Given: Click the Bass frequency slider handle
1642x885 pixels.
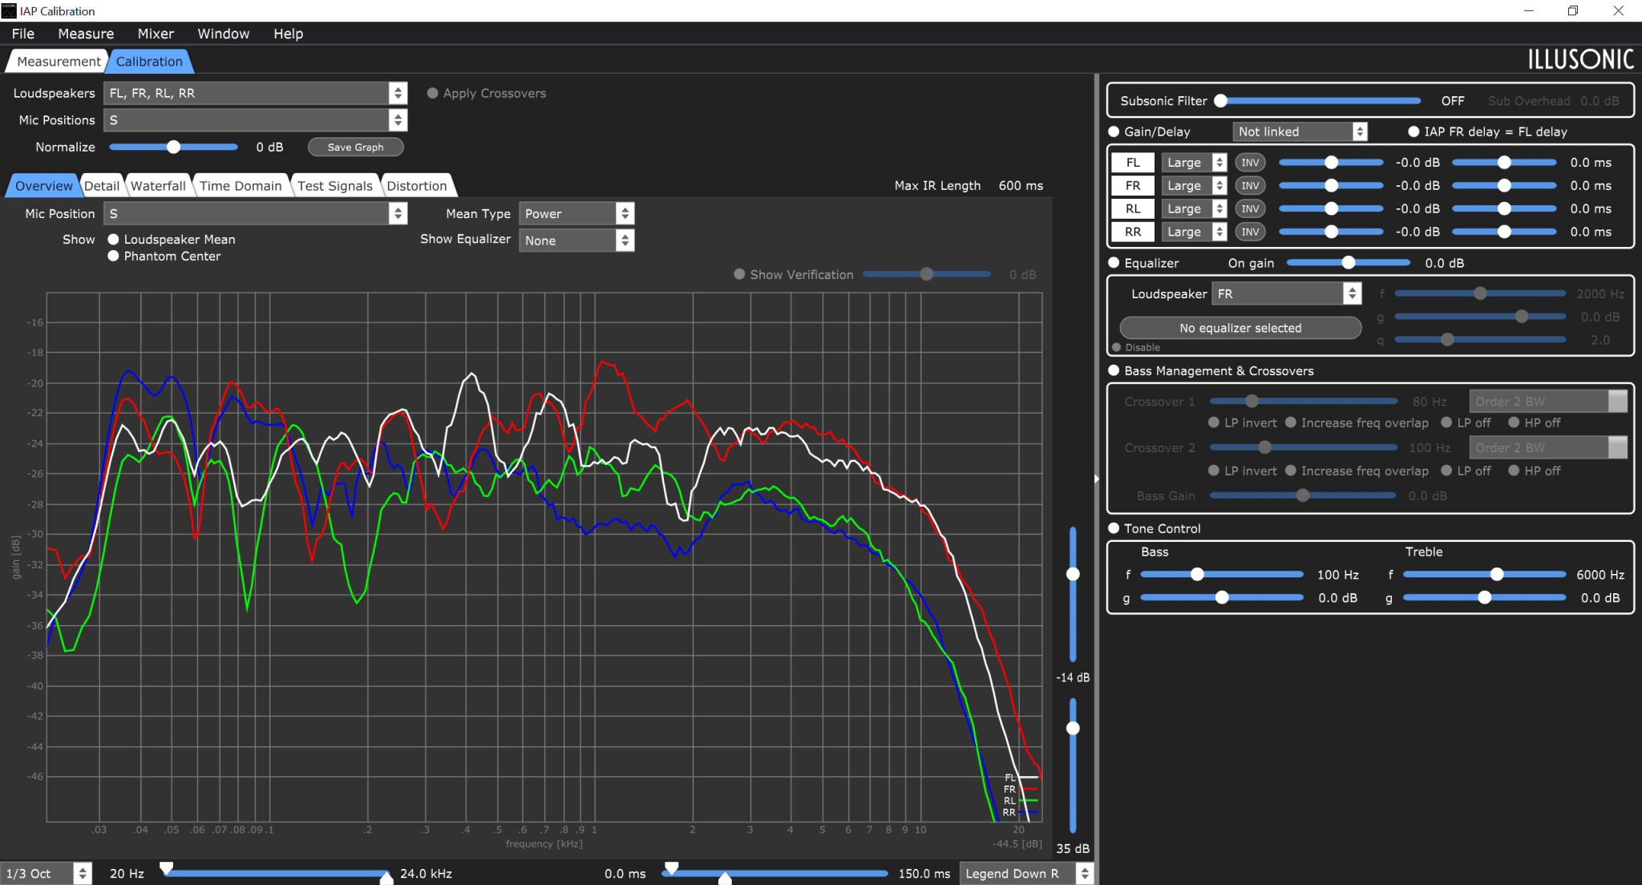Looking at the screenshot, I should pos(1197,575).
